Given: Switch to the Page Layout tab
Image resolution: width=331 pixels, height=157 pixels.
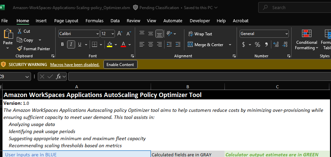Looking at the screenshot, I should (66, 21).
